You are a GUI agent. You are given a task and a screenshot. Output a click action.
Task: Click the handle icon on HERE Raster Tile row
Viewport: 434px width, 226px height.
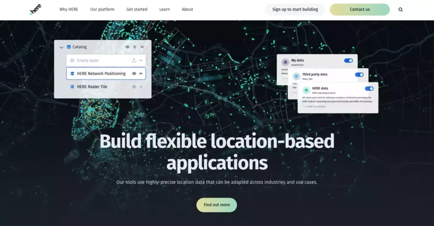point(141,86)
